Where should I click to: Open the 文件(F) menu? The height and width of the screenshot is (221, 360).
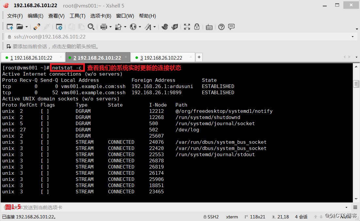tap(15, 16)
